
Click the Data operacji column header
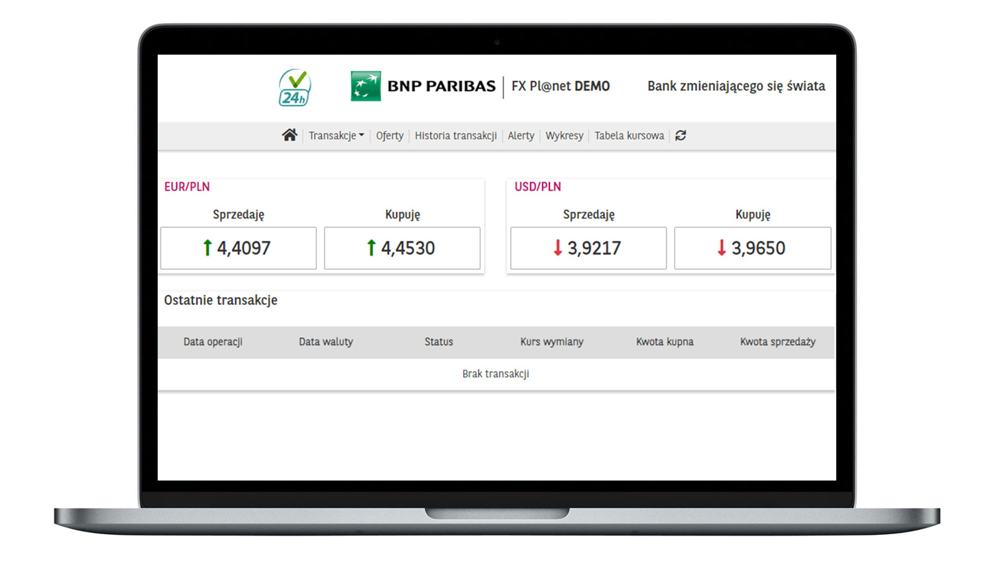(x=213, y=342)
